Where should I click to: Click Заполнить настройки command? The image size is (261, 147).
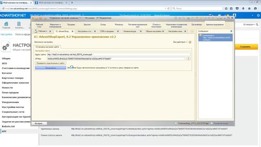(x=44, y=42)
